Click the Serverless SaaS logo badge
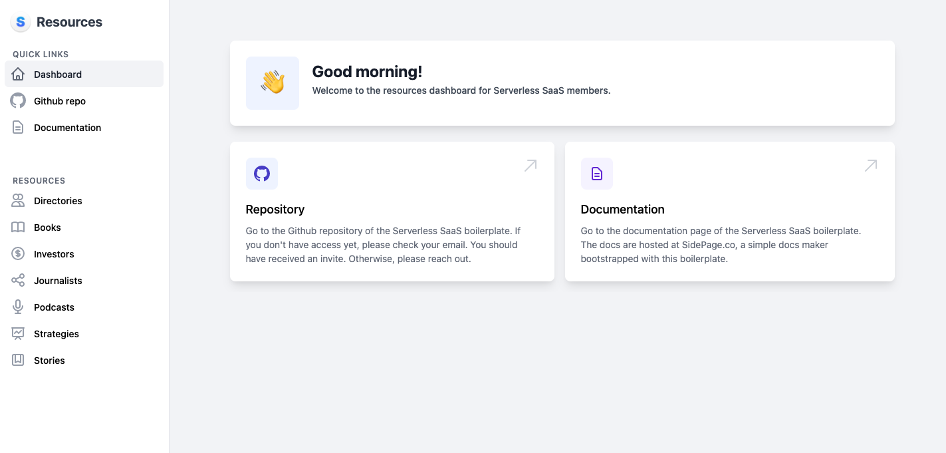This screenshot has height=453, width=946. click(x=20, y=22)
